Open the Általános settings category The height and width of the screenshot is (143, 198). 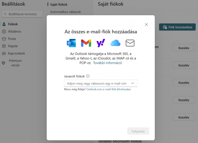[15, 31]
